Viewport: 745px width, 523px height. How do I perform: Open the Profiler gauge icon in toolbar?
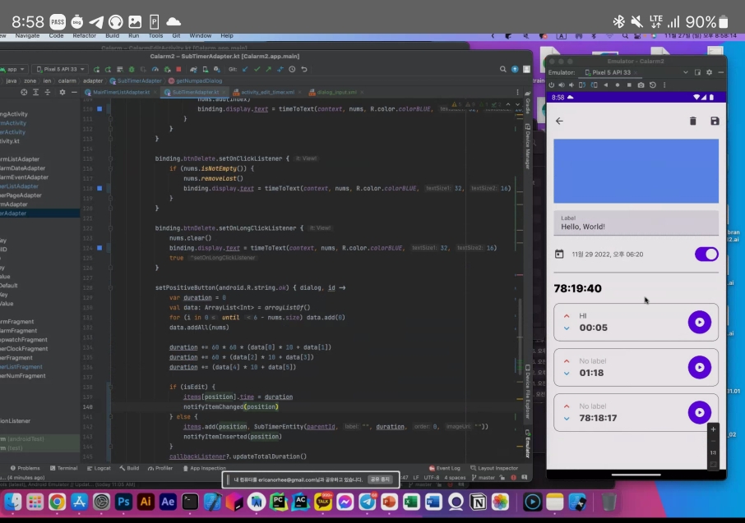(155, 69)
